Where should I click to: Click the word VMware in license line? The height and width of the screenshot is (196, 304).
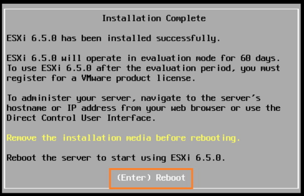(96, 78)
